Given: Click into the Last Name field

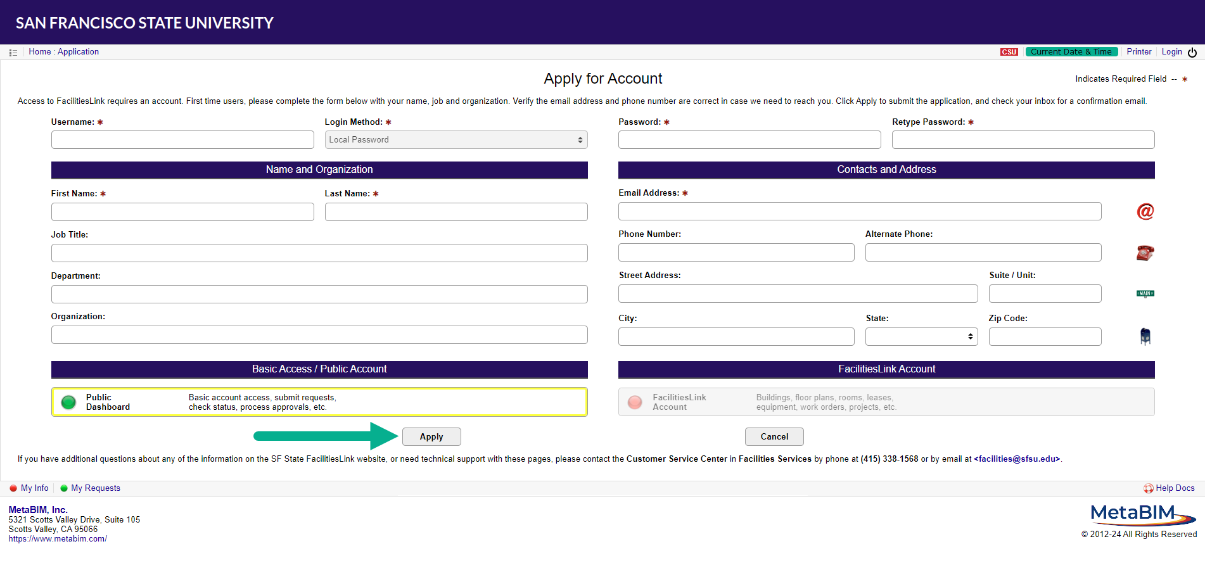Looking at the screenshot, I should [x=456, y=212].
